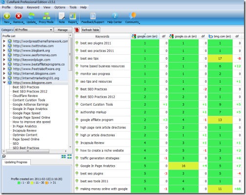Click the Refresh Table button
Viewport: 246px width, 195px height.
coord(91,30)
